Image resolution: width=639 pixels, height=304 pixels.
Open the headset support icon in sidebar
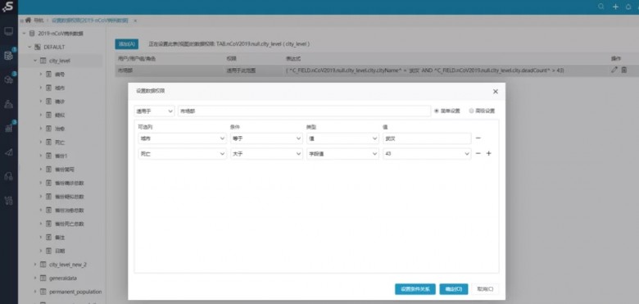(x=8, y=176)
